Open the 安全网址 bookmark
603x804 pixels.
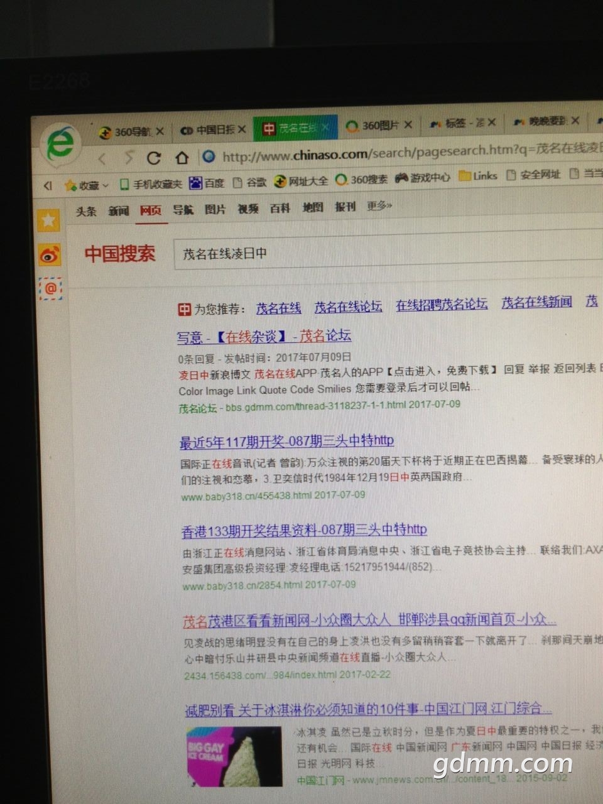pos(533,175)
